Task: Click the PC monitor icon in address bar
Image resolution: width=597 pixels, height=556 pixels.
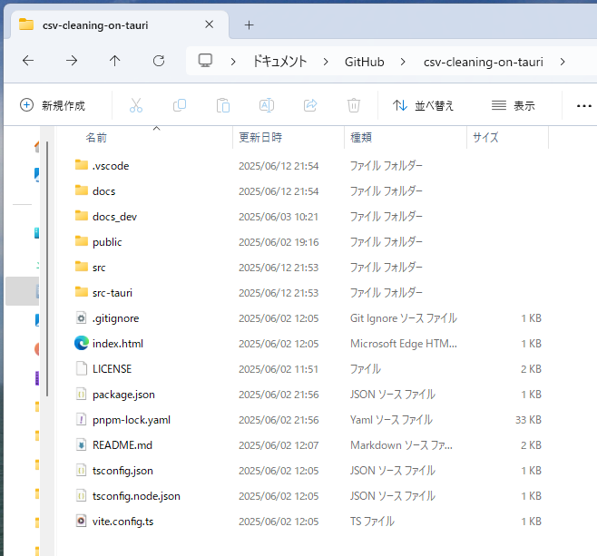Action: [x=205, y=61]
